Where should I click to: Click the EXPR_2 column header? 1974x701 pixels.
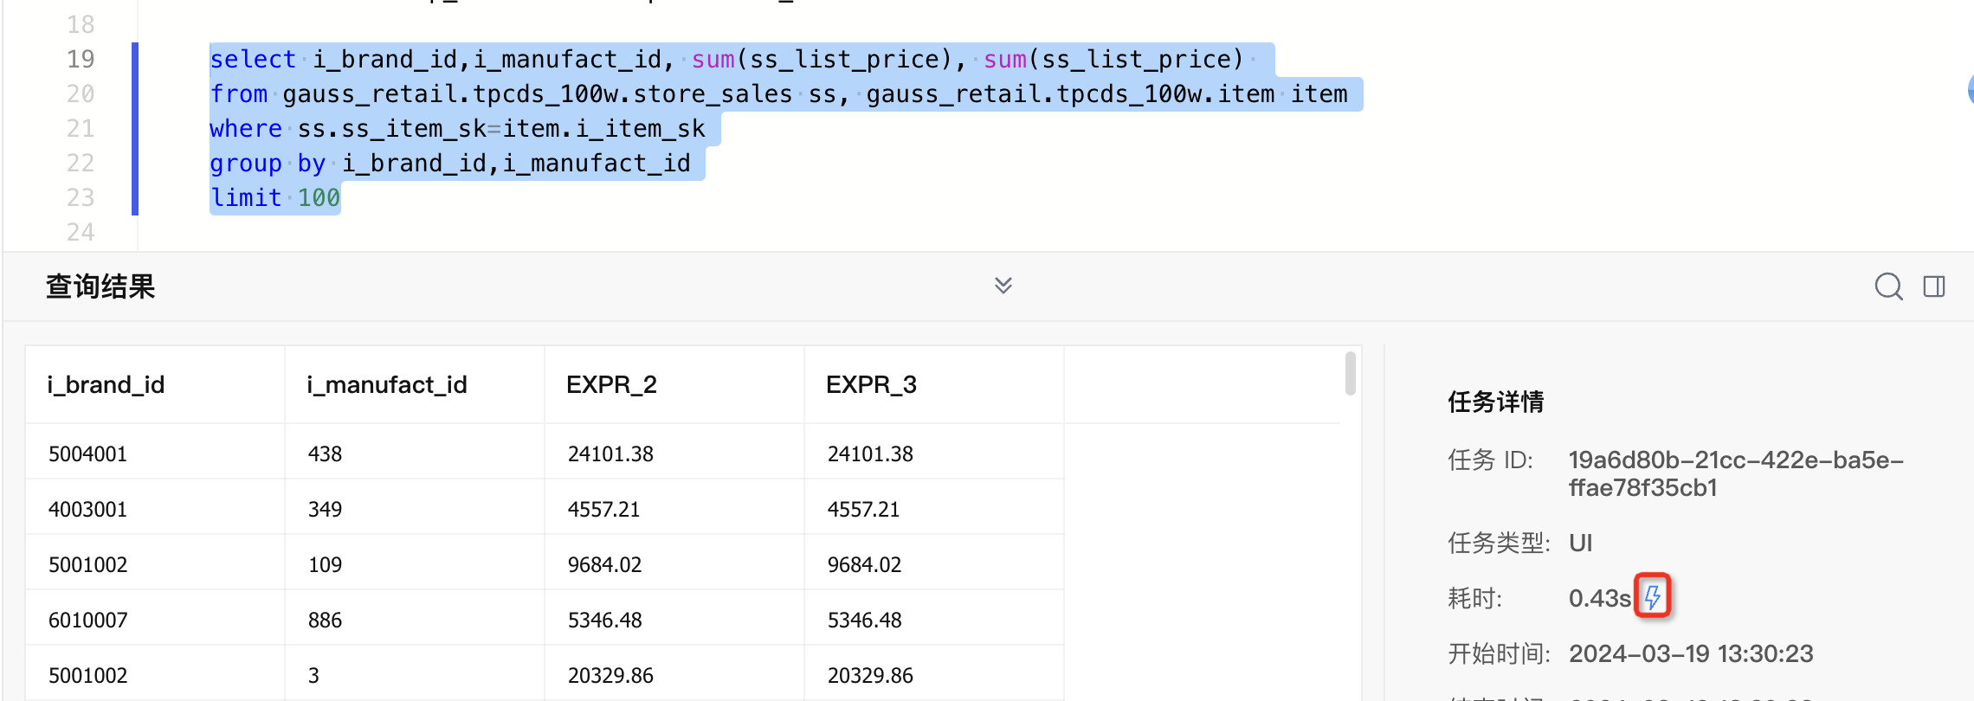pos(611,385)
